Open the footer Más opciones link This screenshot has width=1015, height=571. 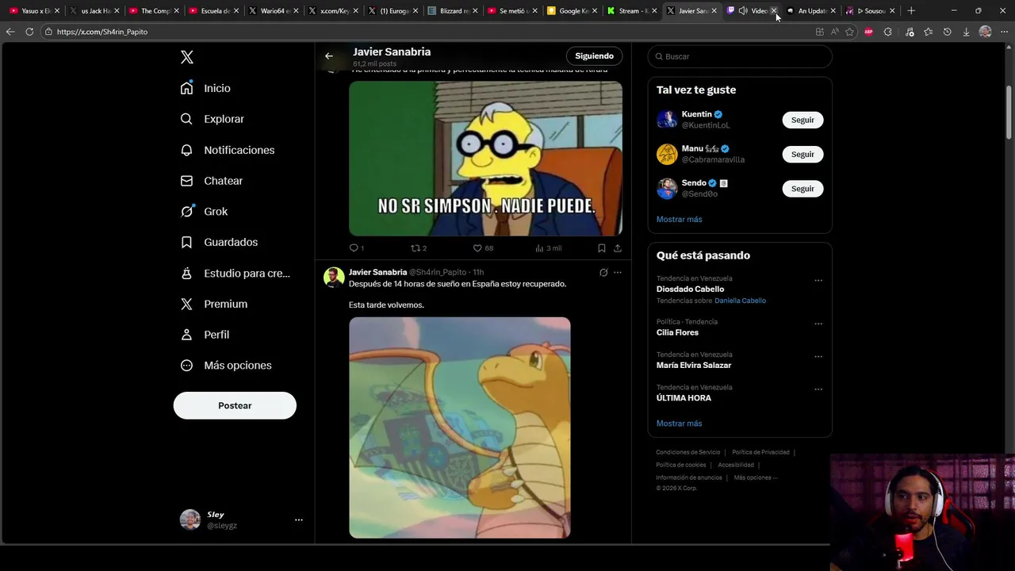756,477
